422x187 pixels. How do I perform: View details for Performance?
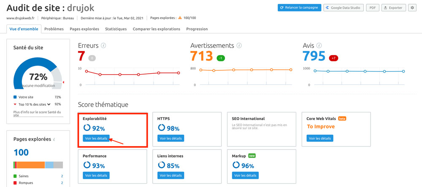[96, 176]
